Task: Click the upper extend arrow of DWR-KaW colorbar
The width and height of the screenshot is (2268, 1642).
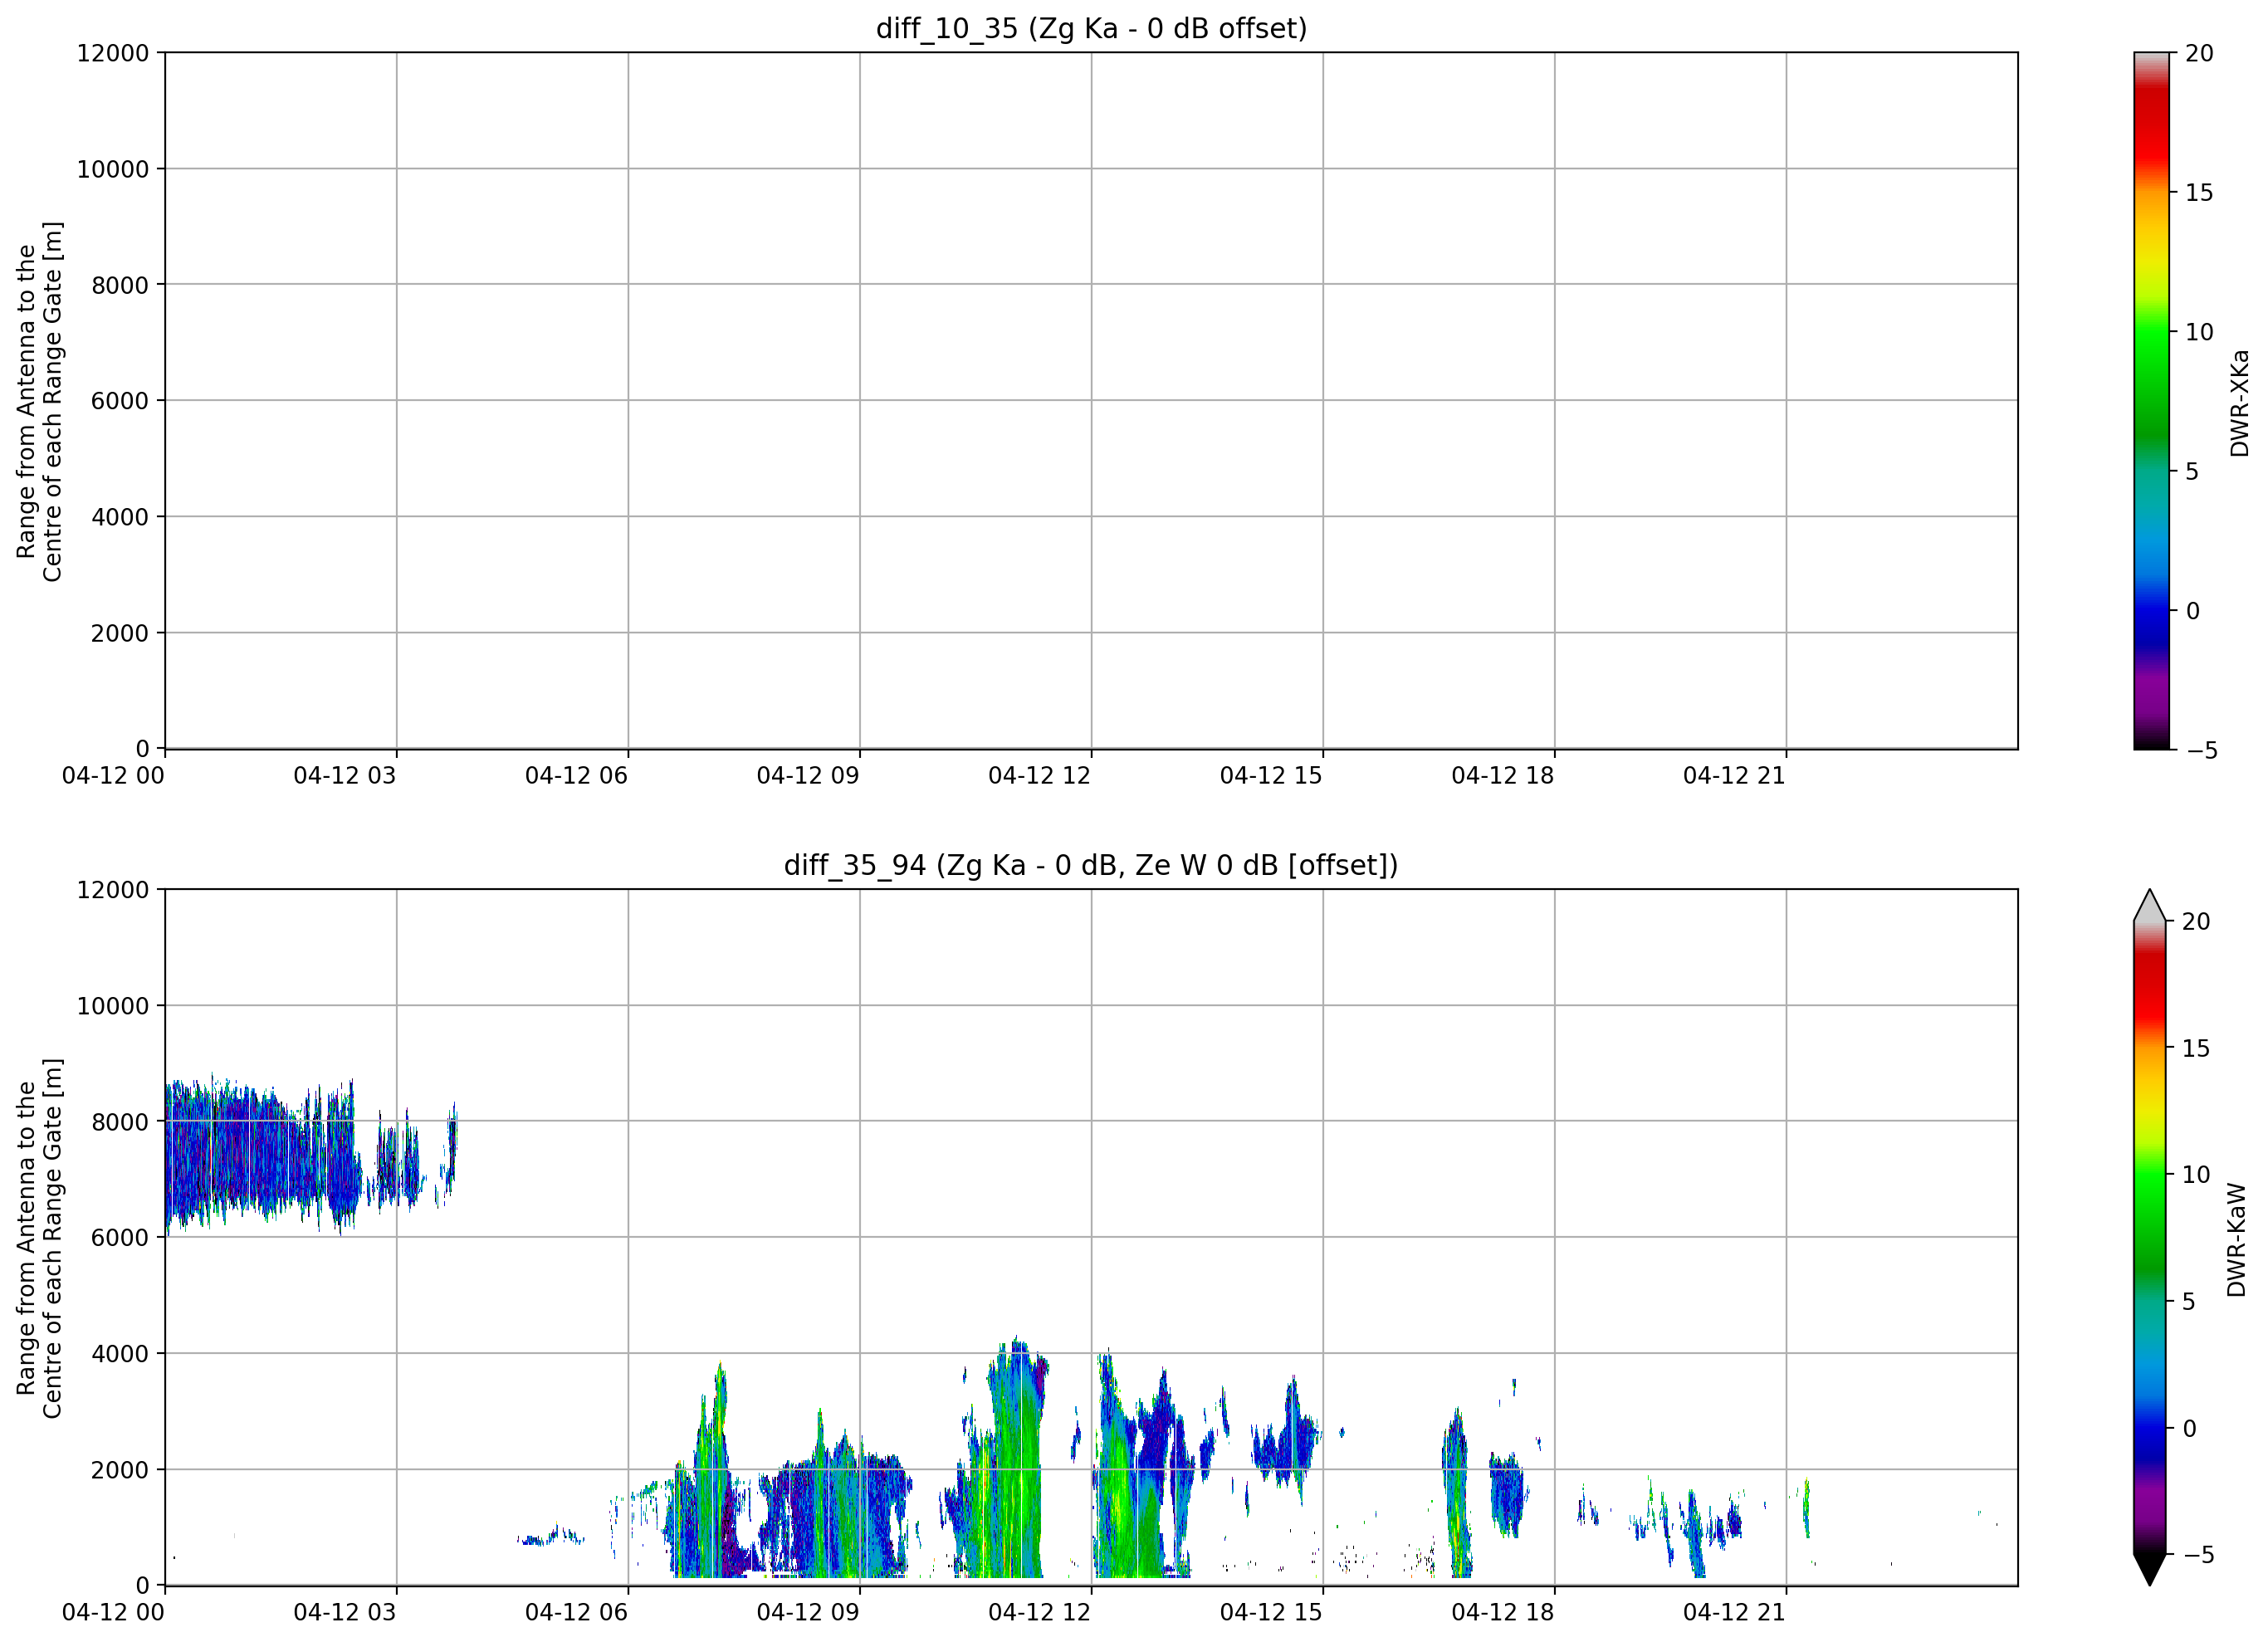Action: point(2149,906)
